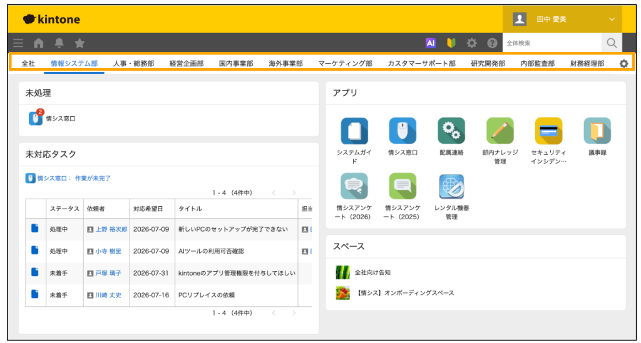The width and height of the screenshot is (641, 343).
Task: Switch to the 全社 tab
Action: 28,64
